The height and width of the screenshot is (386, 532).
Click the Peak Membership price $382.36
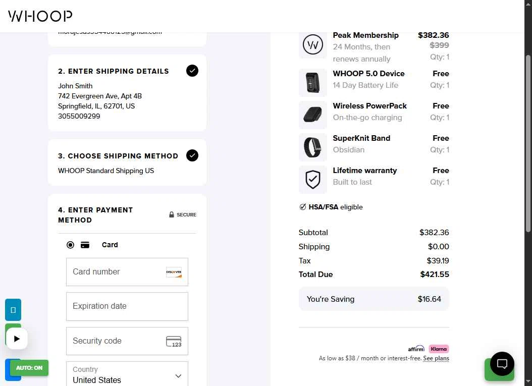coord(433,35)
